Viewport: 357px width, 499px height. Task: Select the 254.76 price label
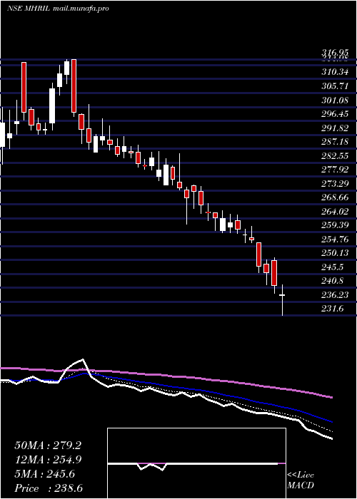[x=335, y=239]
